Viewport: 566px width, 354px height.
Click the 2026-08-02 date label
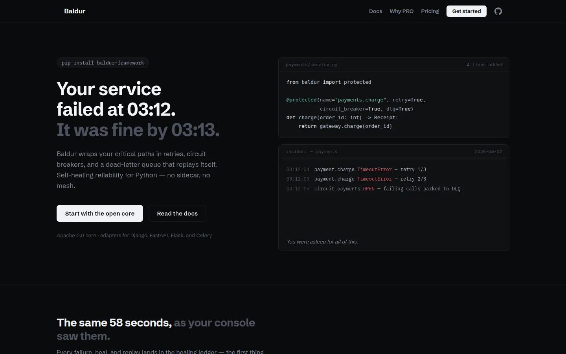click(x=488, y=151)
